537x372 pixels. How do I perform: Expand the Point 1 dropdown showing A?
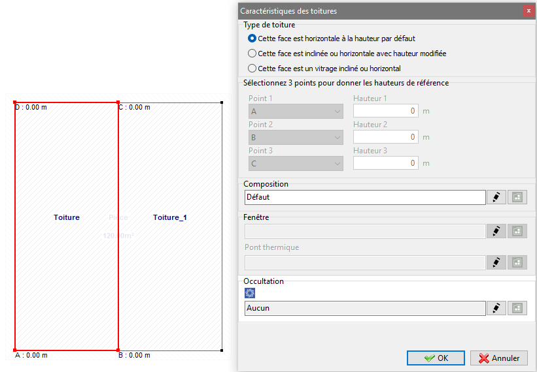click(296, 112)
